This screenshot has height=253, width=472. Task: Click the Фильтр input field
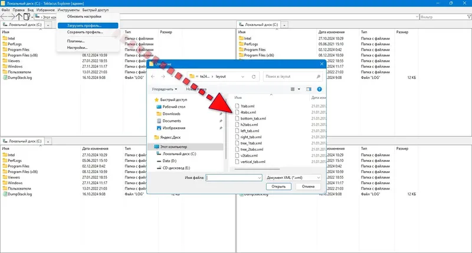443,17
